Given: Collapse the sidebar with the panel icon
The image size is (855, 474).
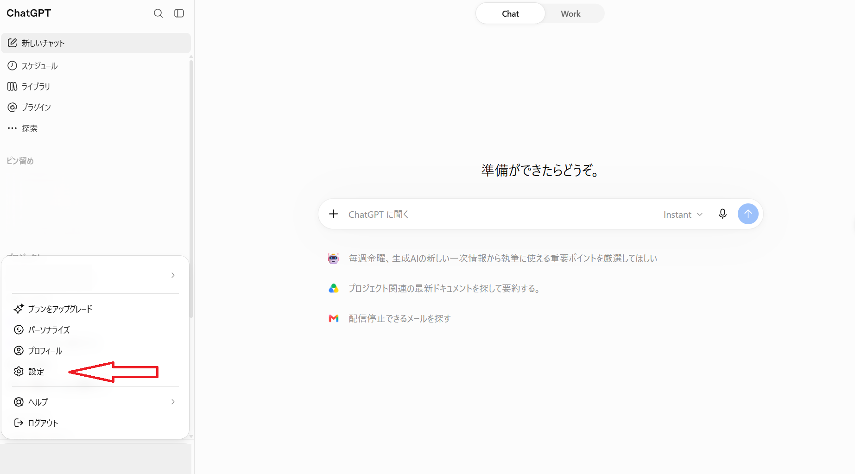Looking at the screenshot, I should click(x=179, y=13).
